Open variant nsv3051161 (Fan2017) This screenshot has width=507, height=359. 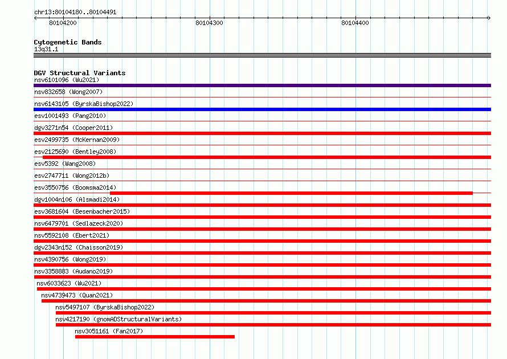[109, 331]
